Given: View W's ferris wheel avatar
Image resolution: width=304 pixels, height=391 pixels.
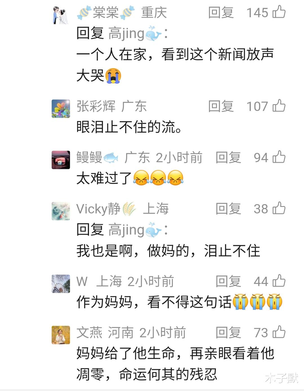Looking at the screenshot, I should pos(61,284).
